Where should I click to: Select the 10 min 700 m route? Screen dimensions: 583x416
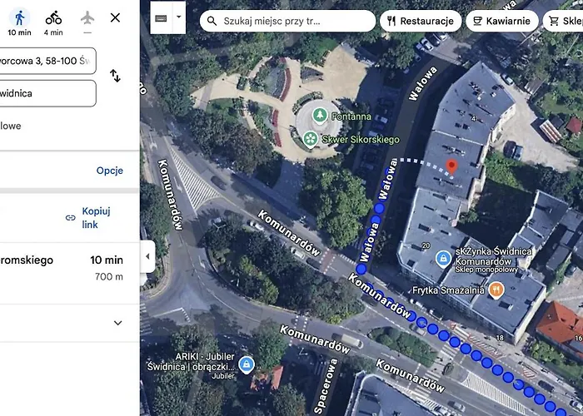[62, 268]
